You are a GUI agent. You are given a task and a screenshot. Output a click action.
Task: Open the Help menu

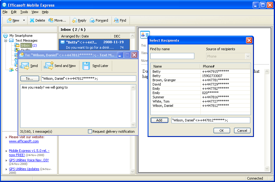coord(45,12)
